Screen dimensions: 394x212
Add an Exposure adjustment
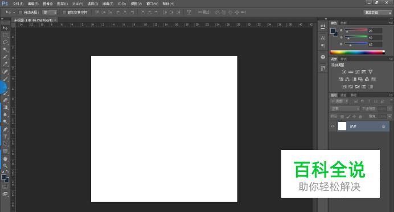364,72
